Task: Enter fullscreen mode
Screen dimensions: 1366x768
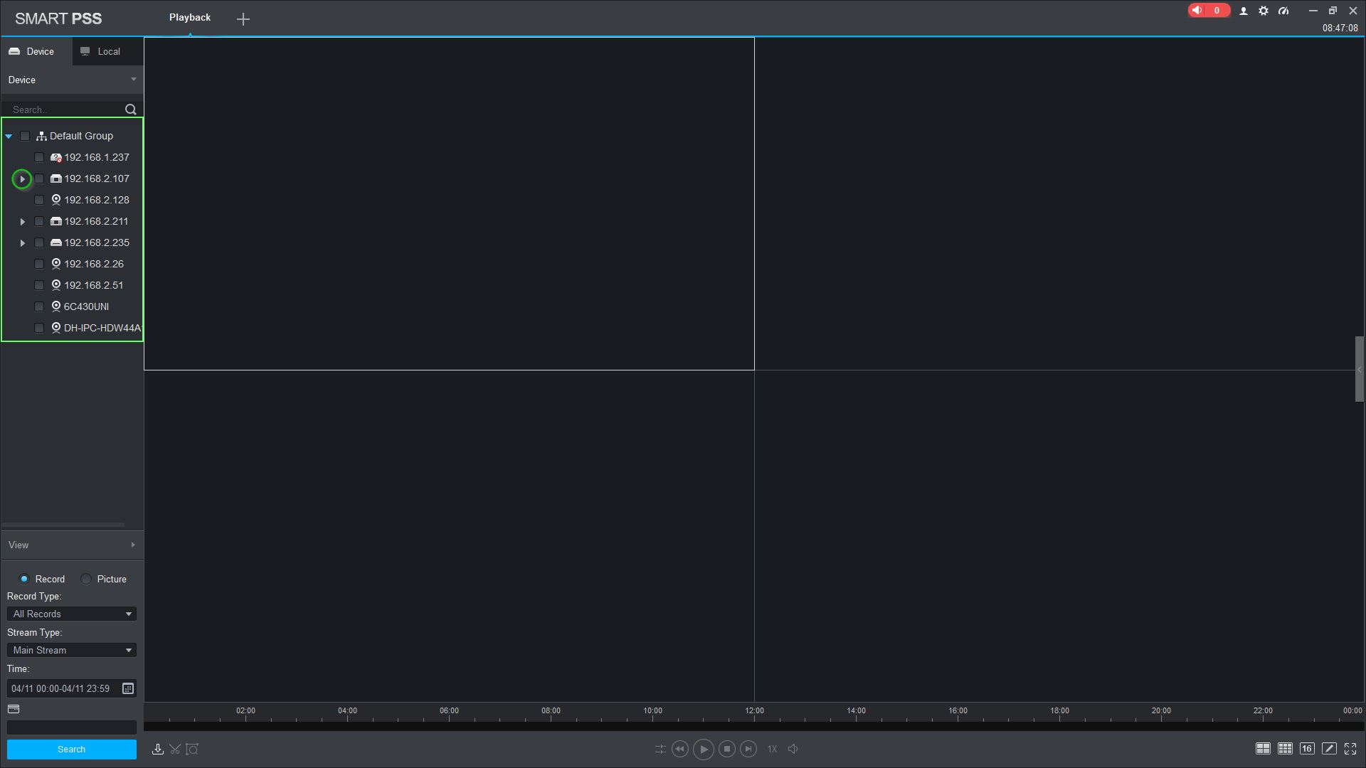Action: tap(1350, 748)
